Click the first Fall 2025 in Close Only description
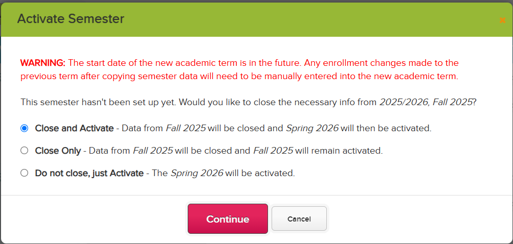 coord(153,151)
